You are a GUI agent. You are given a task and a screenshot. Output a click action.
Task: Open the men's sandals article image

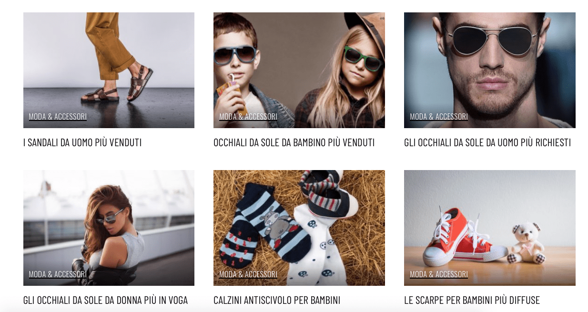tap(109, 70)
